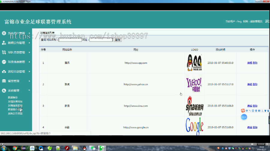Image resolution: width=270 pixels, height=151 pixels.
Task: Click the 赛程信息管理 cloud icon
Action: click(4, 71)
